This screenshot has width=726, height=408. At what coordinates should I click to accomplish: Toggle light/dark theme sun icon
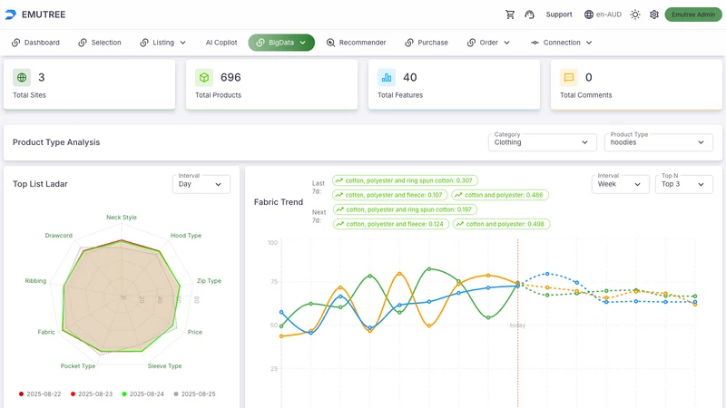point(634,15)
